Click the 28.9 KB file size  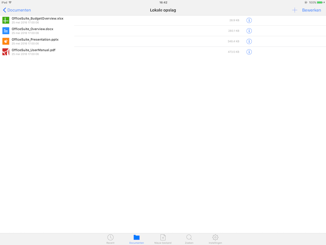[x=234, y=20]
